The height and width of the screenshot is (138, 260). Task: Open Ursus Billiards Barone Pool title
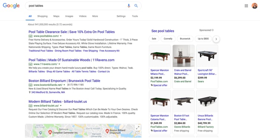click(x=205, y=118)
